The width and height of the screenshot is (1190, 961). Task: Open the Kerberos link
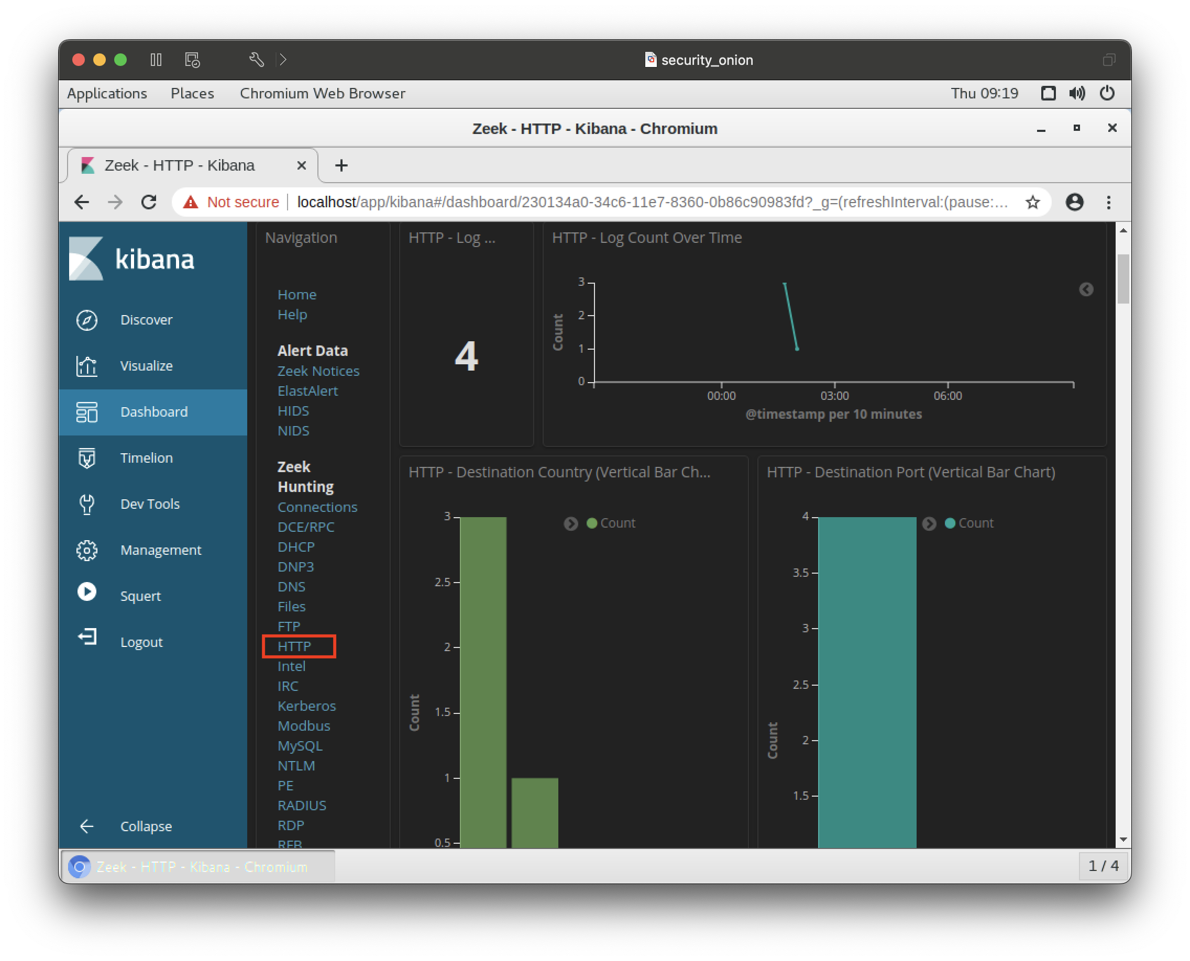[x=306, y=707]
